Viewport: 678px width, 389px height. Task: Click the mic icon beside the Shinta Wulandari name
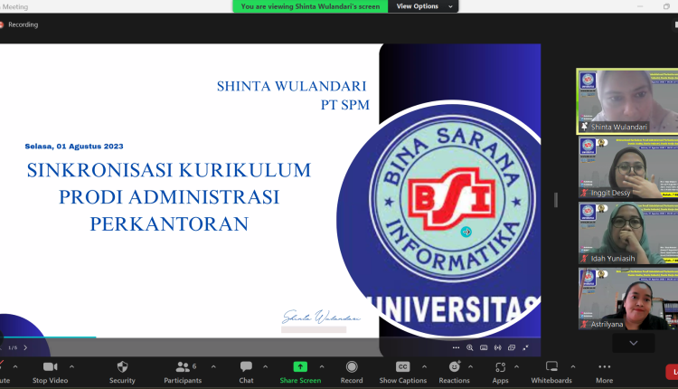point(585,127)
